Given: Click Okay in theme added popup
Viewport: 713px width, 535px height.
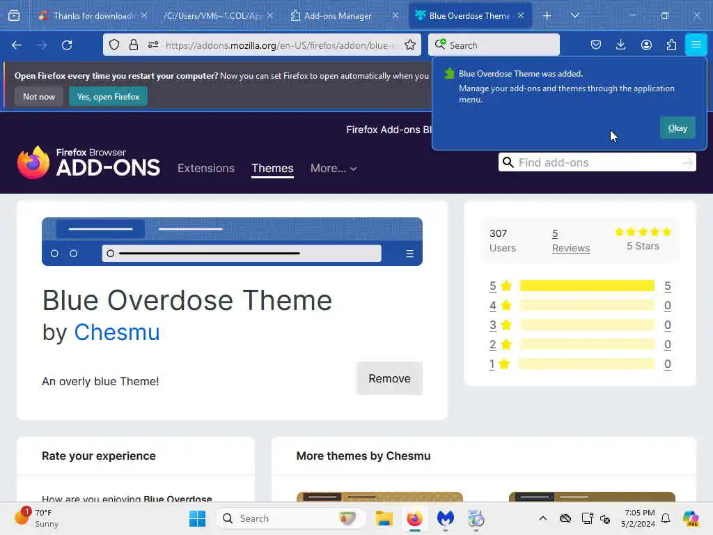Looking at the screenshot, I should [x=677, y=128].
